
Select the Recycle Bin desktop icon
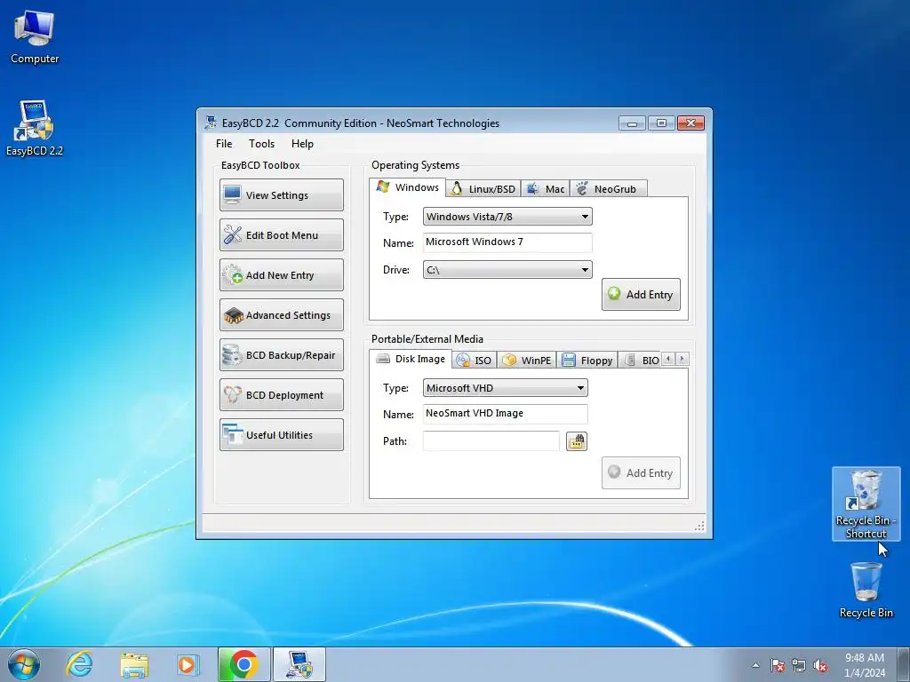point(866,590)
